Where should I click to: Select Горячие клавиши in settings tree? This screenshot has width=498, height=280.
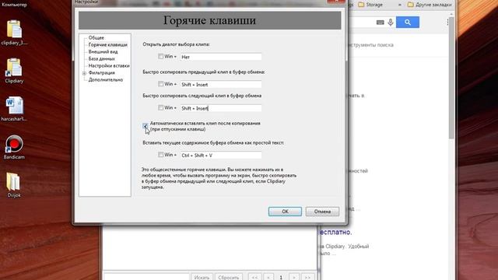107,45
